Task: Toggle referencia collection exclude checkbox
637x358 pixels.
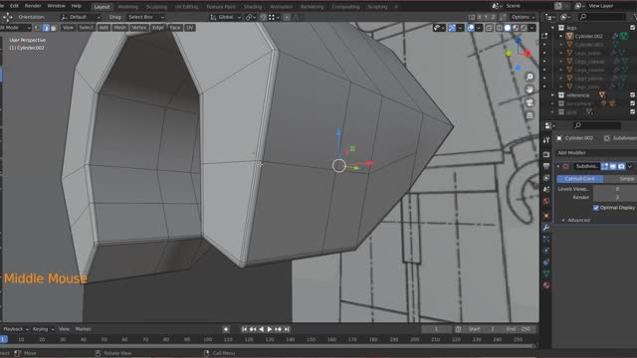Action: (633, 95)
